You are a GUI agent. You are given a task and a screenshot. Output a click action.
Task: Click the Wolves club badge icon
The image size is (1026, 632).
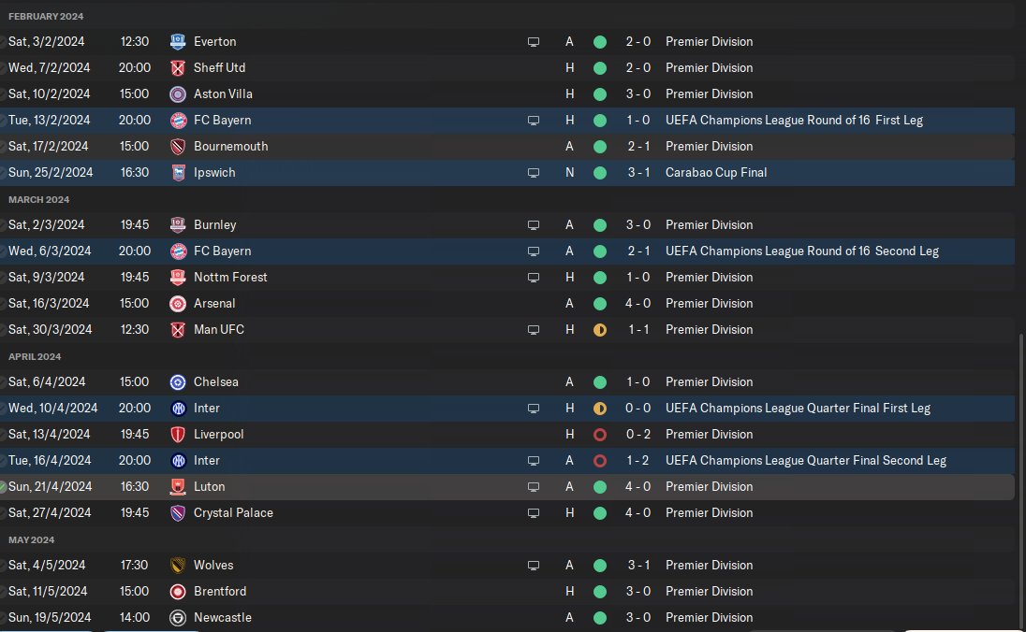pos(178,566)
